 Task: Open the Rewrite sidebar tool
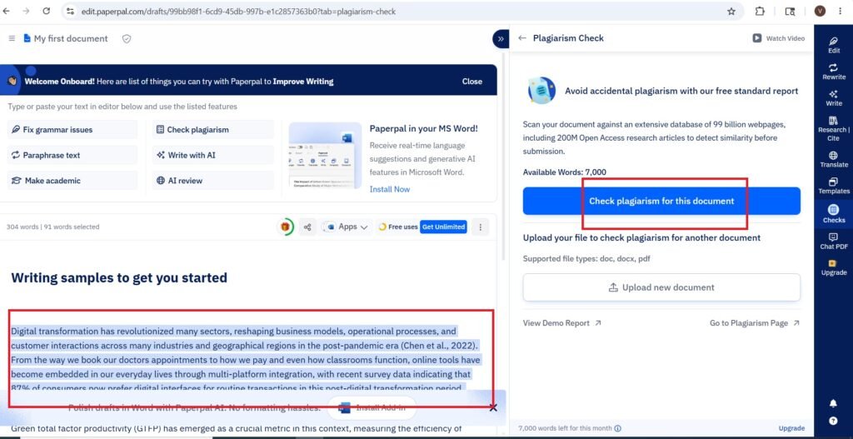833,72
